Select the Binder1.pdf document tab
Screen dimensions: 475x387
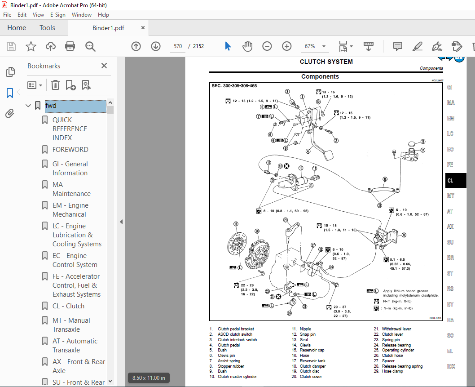(108, 28)
